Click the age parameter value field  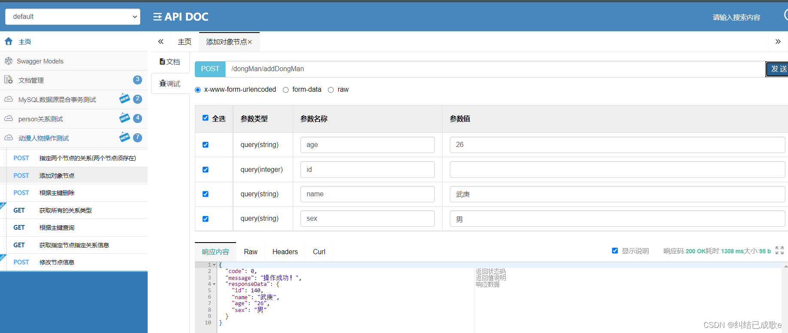tap(617, 145)
